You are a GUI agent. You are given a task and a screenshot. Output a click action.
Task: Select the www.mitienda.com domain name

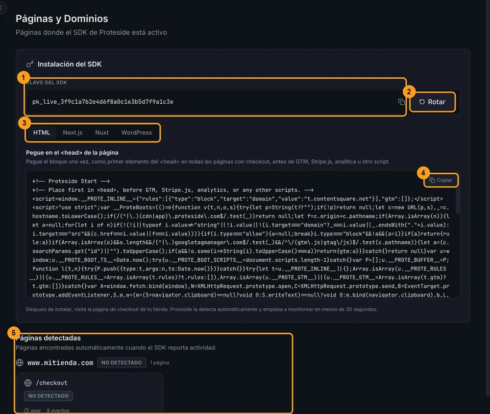60,363
